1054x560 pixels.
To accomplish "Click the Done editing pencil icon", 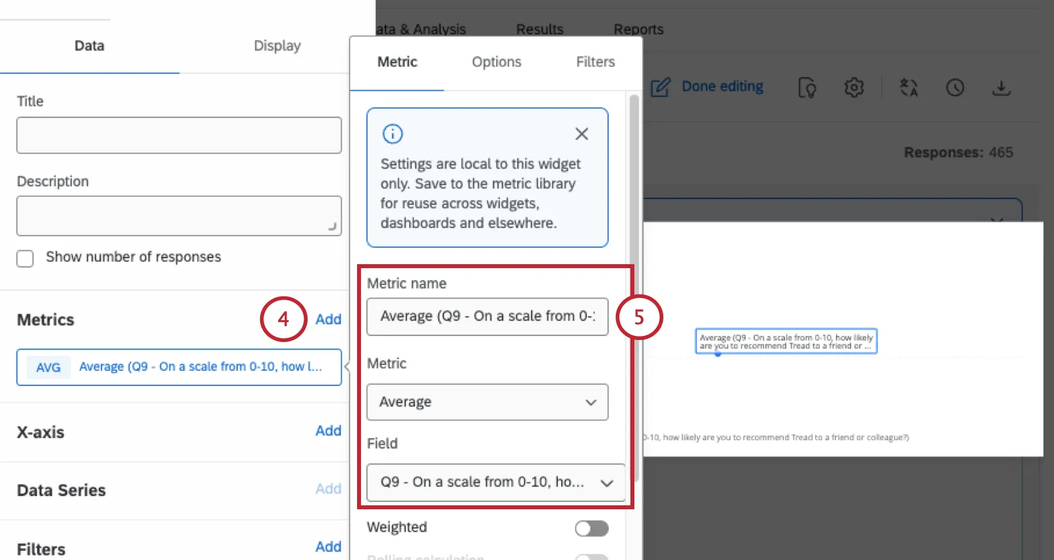I will click(x=661, y=87).
